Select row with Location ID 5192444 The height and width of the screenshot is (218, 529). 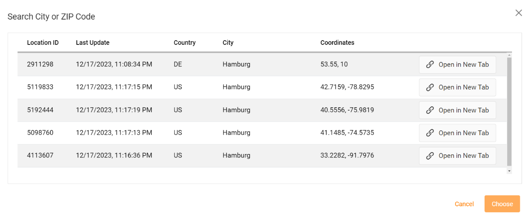click(x=261, y=110)
